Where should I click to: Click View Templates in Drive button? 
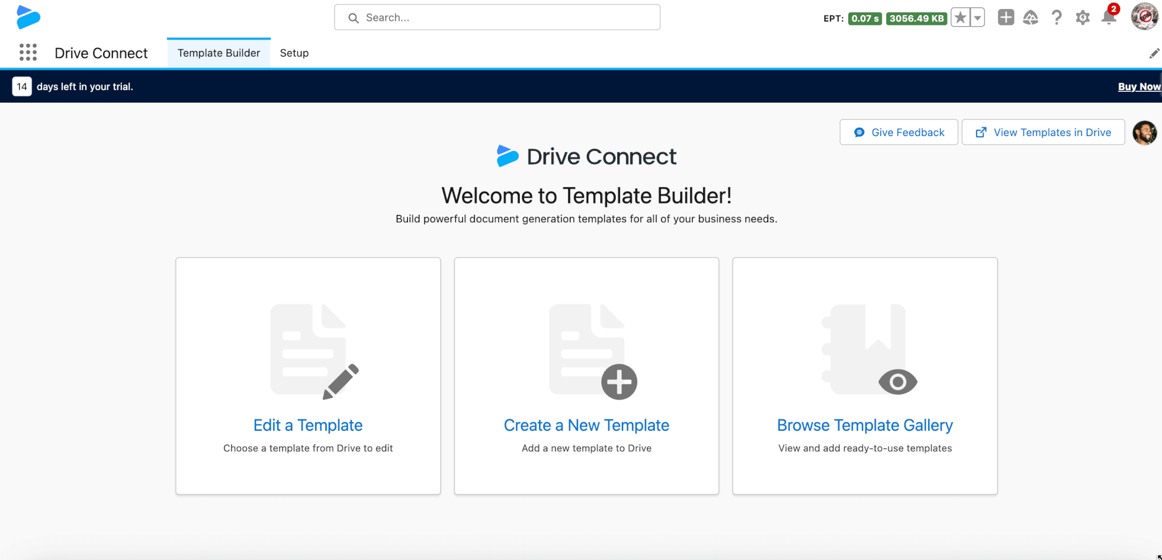pyautogui.click(x=1043, y=132)
